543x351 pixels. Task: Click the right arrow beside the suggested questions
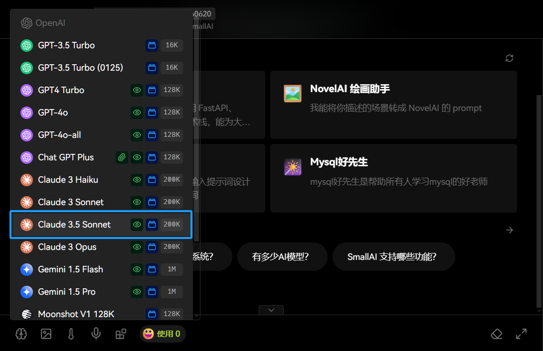point(510,230)
